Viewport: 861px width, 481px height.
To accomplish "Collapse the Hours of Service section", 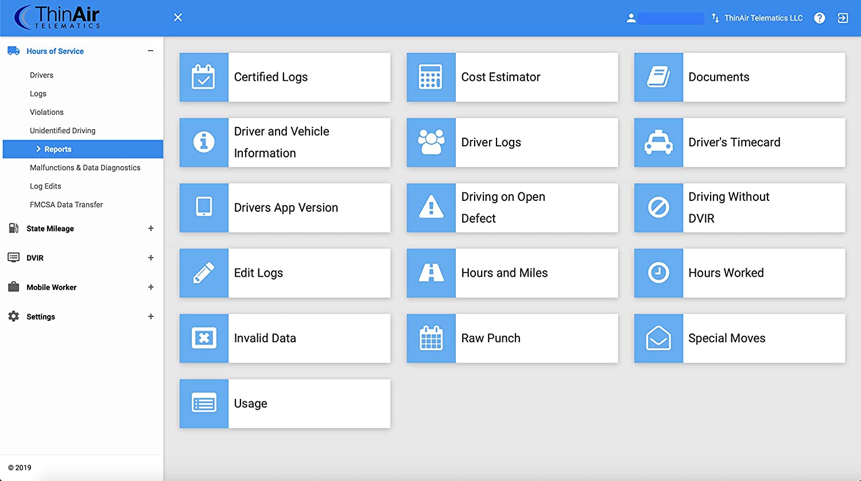I will tap(150, 51).
